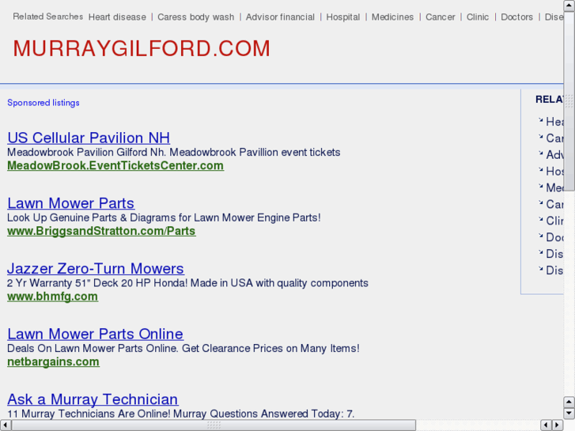Choose 'Cancer' in top related searches
This screenshot has width=575, height=431.
pos(440,17)
